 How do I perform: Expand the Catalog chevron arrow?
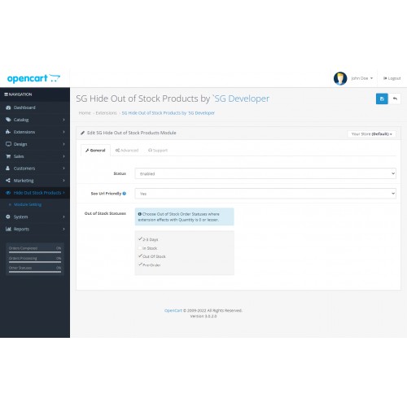point(63,120)
